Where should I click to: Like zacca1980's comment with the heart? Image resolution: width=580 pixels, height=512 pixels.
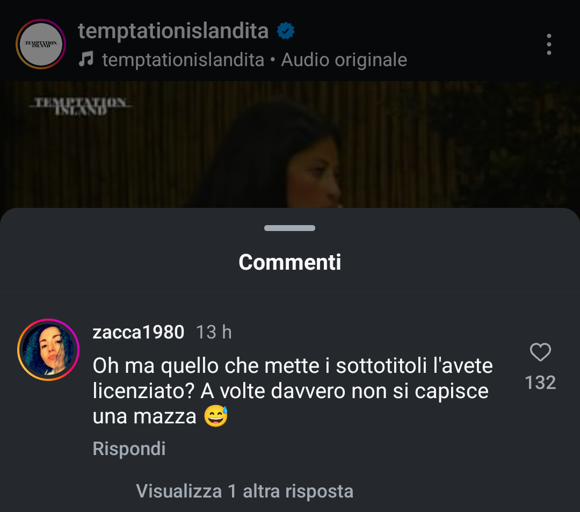pyautogui.click(x=540, y=352)
